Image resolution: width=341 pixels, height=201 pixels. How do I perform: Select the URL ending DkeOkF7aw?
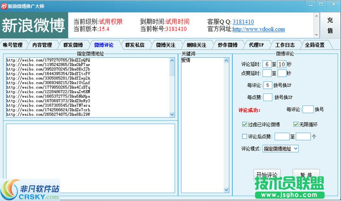(48, 64)
